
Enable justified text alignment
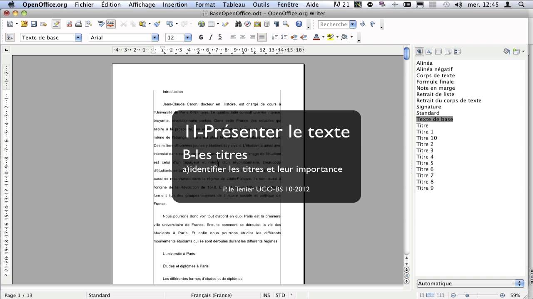click(262, 37)
